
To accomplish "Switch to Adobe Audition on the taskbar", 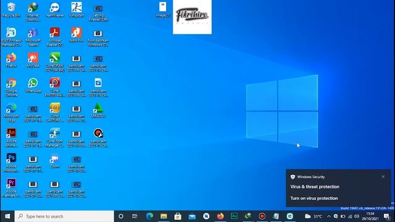I will (x=235, y=216).
